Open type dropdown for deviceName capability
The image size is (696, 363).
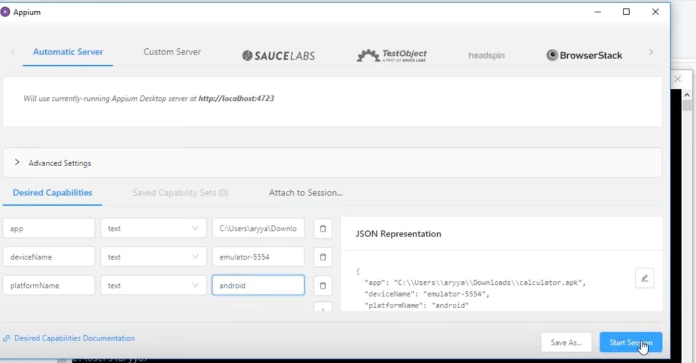click(153, 257)
